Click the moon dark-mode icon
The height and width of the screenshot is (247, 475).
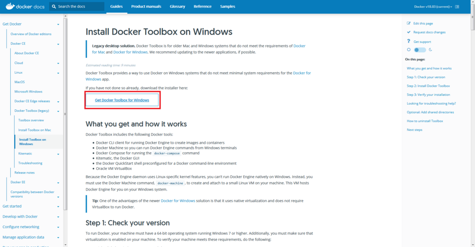tap(430, 50)
